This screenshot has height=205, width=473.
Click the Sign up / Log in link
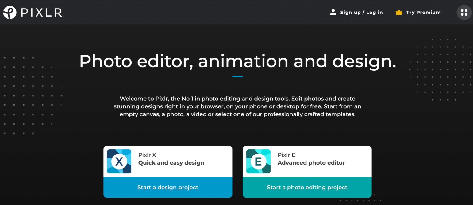361,12
